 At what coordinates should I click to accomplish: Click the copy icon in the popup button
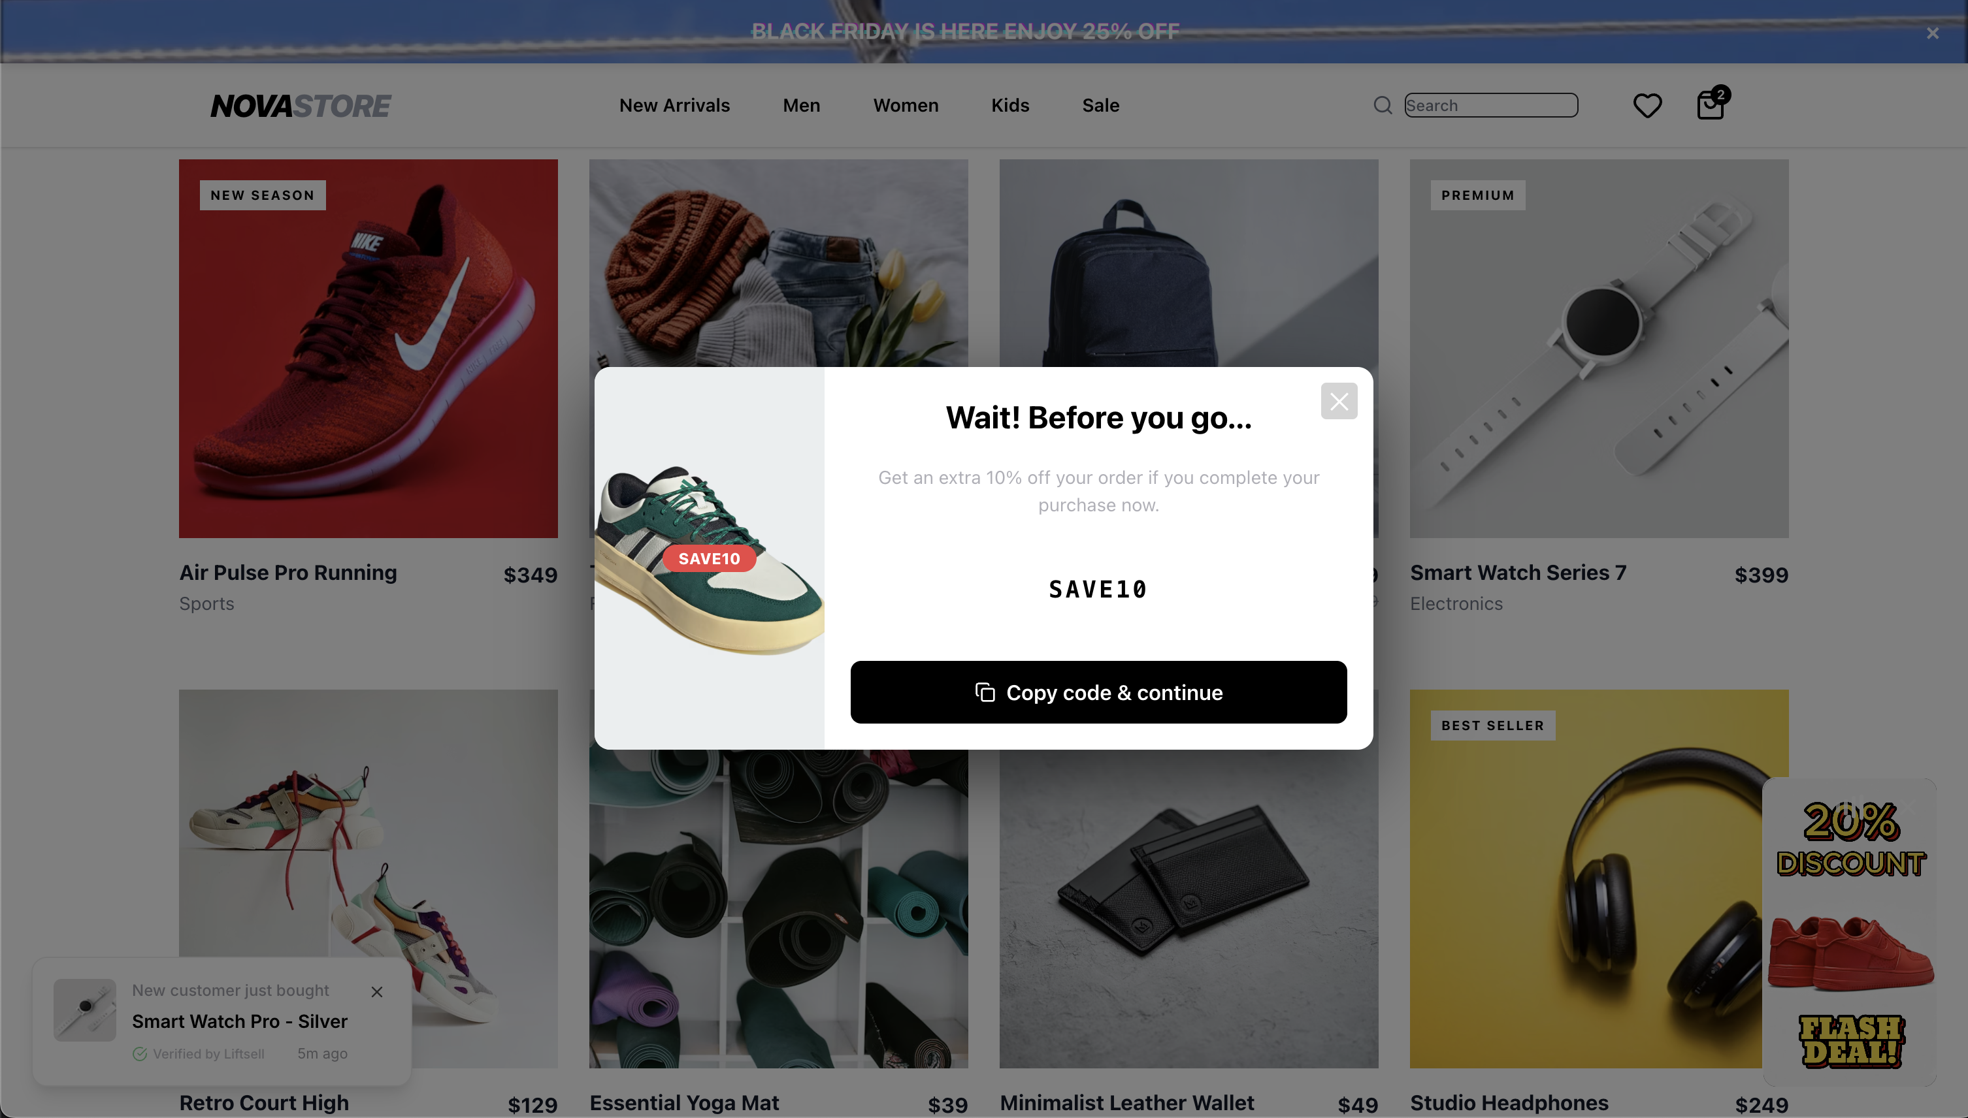coord(985,692)
